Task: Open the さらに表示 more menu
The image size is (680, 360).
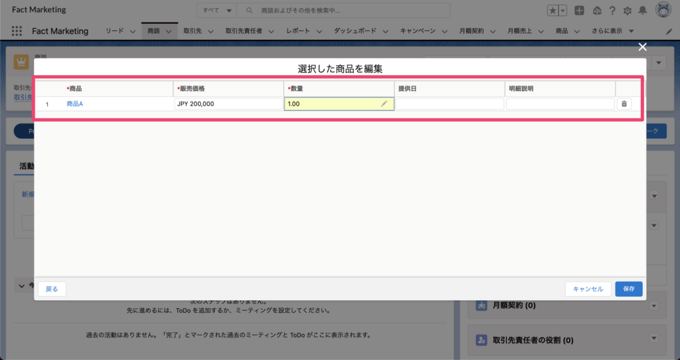Action: pos(612,31)
